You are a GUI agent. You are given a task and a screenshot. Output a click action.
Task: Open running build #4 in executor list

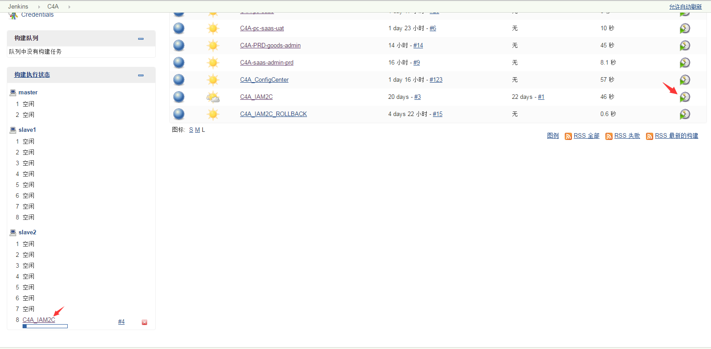click(x=121, y=322)
